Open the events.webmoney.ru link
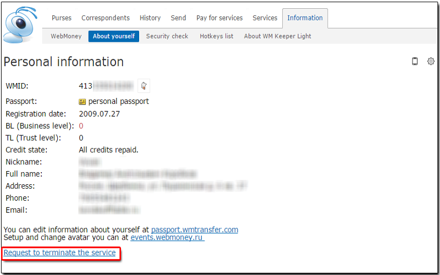 168,238
